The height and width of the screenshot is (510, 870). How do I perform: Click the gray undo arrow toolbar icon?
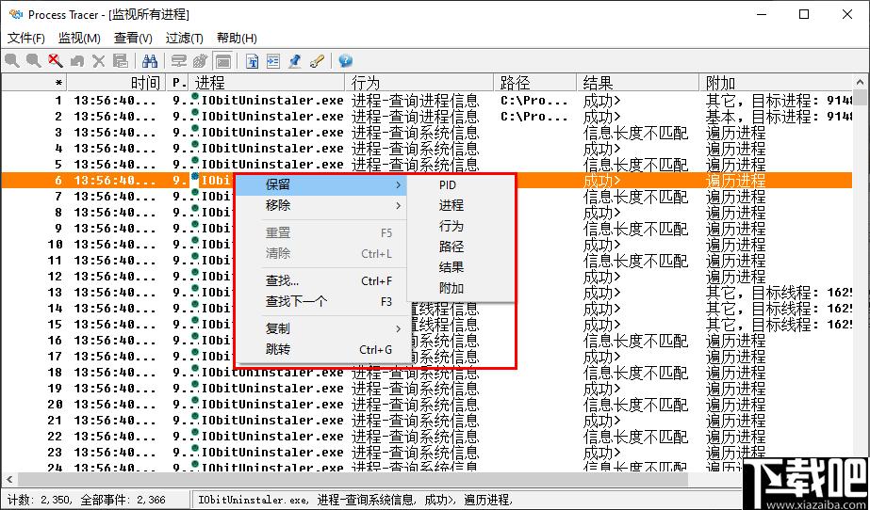coord(77,60)
